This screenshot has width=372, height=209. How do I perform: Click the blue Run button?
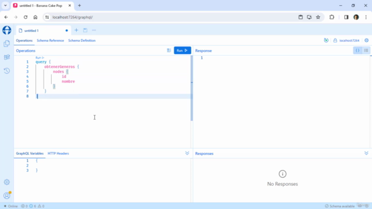pos(182,51)
